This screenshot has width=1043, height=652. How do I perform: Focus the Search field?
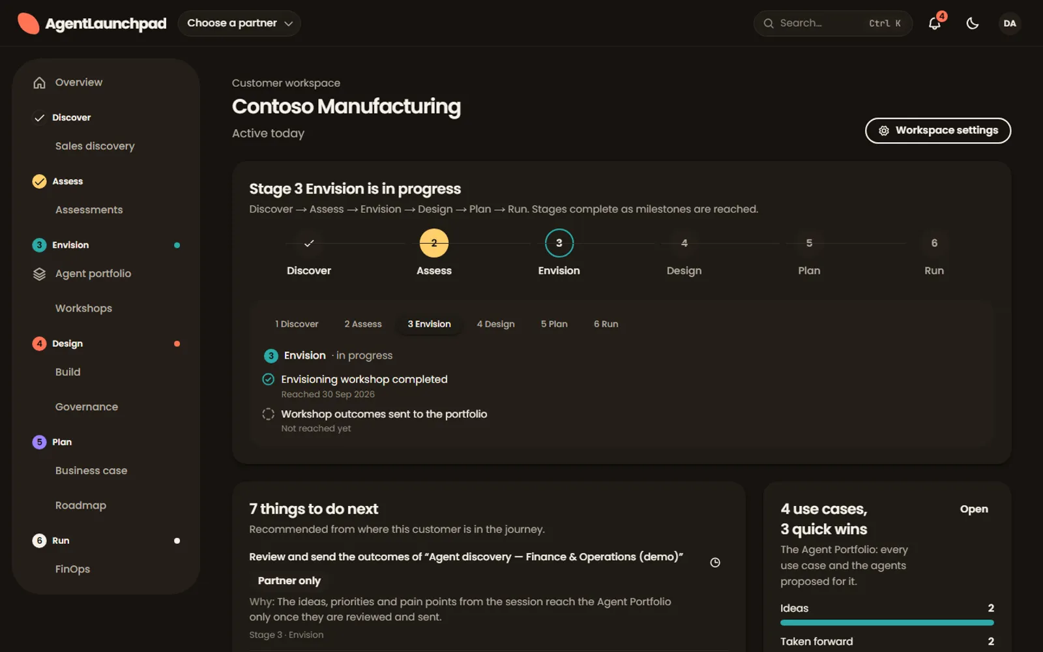(832, 23)
